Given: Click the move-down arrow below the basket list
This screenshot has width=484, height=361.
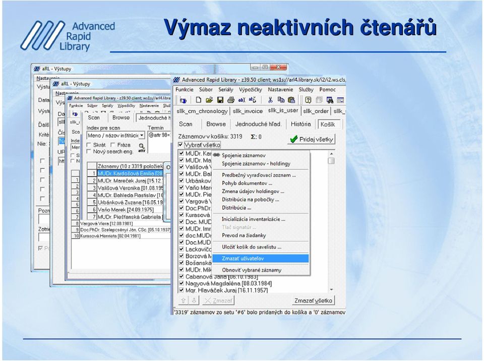Looking at the screenshot, I should pyautogui.click(x=194, y=300).
